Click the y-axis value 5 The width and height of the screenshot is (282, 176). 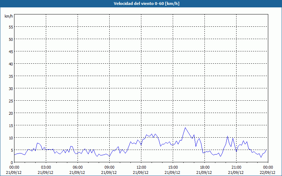(12, 150)
